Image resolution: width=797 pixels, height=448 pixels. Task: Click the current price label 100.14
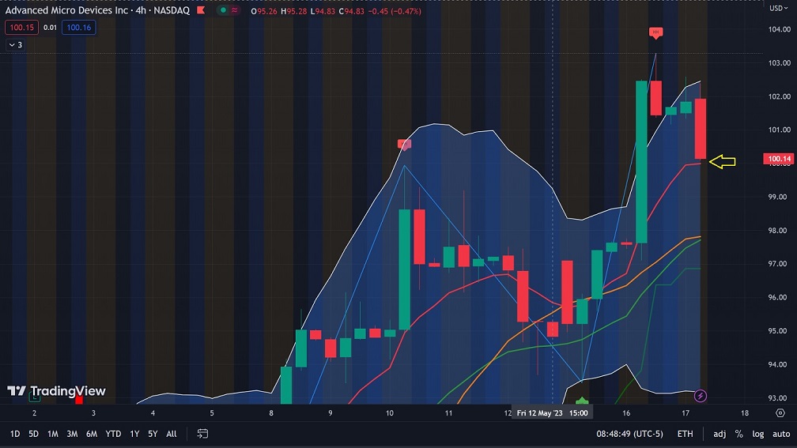(x=779, y=159)
